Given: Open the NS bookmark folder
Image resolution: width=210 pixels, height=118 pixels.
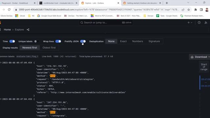Looking at the screenshot, I should point(31,16).
